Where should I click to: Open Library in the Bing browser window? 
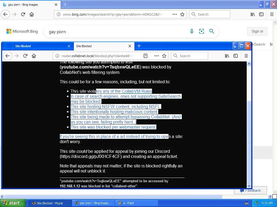coord(253,14)
